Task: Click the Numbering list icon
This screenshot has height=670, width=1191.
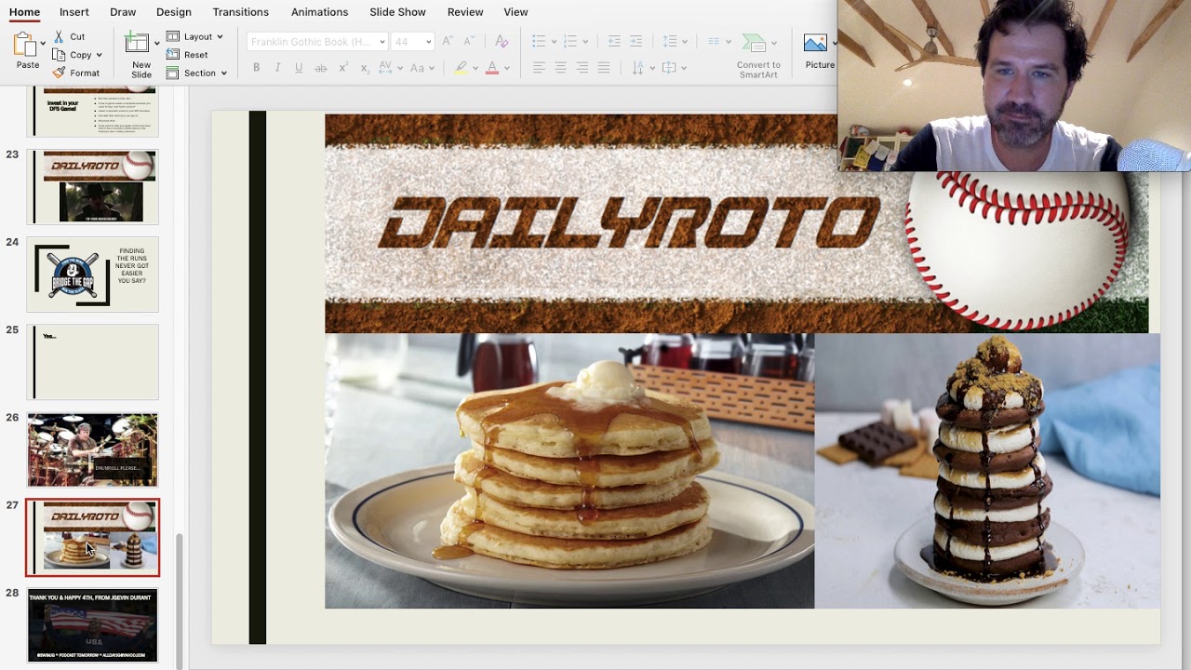Action: coord(570,41)
